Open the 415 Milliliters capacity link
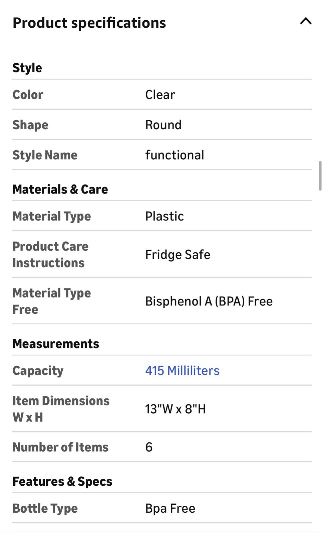This screenshot has width=324, height=533. 182,371
